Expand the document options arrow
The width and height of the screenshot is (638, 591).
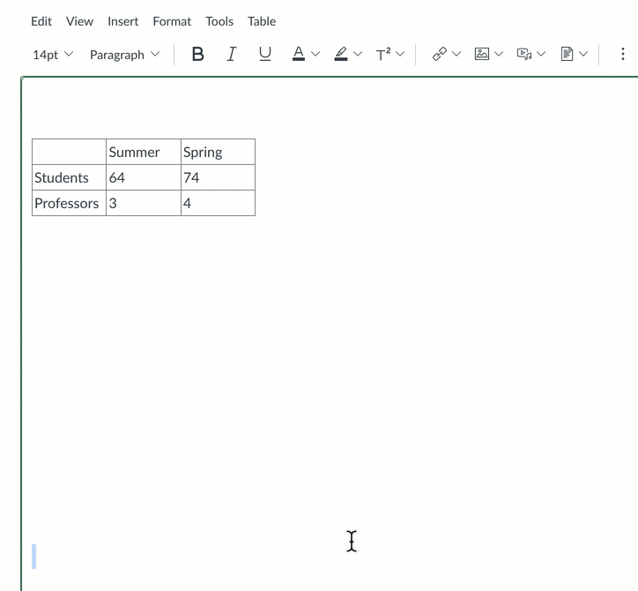point(583,54)
